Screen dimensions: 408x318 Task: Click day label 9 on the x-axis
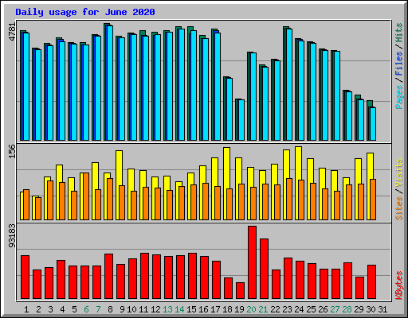pyautogui.click(x=122, y=309)
